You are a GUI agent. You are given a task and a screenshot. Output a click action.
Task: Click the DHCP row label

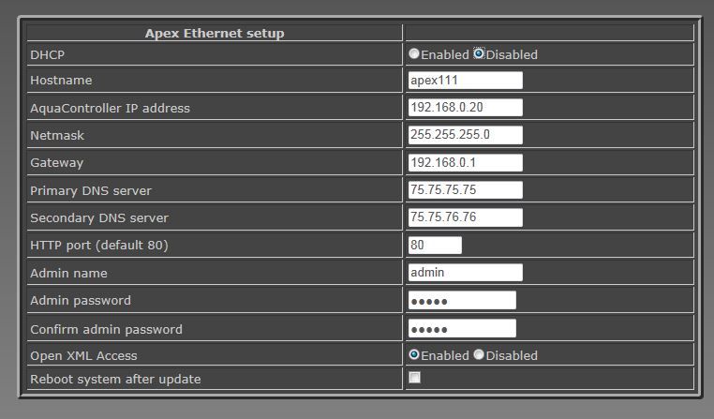click(48, 55)
